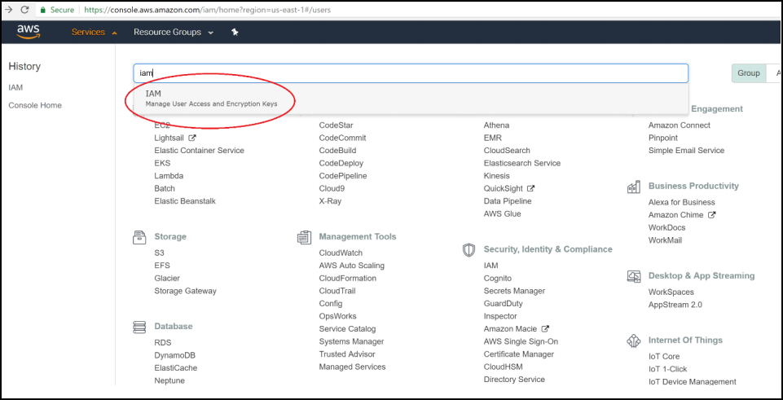The width and height of the screenshot is (783, 400).
Task: Open Console Home from History
Action: coord(35,105)
